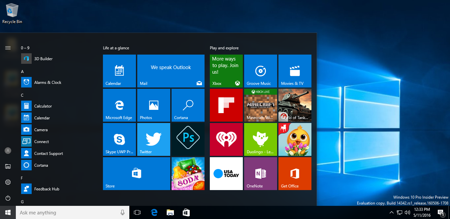Image resolution: width=450 pixels, height=219 pixels.
Task: Open the Store tile
Action: pyautogui.click(x=137, y=174)
